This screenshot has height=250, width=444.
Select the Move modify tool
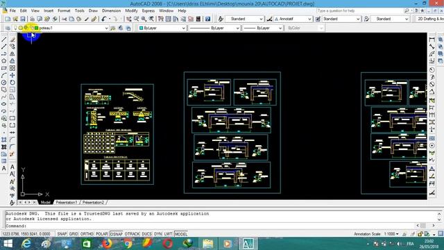(12, 76)
